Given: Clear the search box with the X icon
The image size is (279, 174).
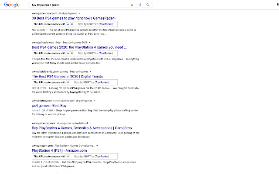Looking at the screenshot, I should 132,5.
